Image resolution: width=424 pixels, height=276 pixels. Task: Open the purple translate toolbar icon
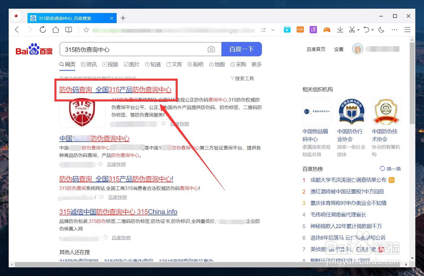(313, 29)
